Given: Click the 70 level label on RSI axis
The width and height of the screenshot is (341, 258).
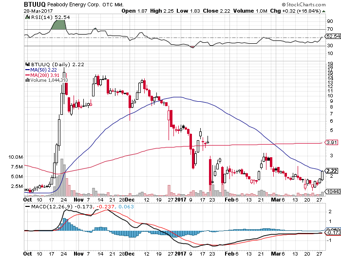Looking at the screenshot, I should (x=330, y=29).
